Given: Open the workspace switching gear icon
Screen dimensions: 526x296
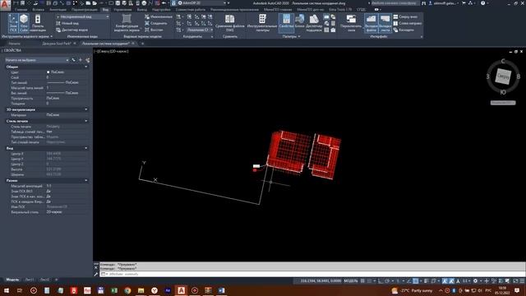Looking at the screenshot, I should pyautogui.click(x=475, y=281).
